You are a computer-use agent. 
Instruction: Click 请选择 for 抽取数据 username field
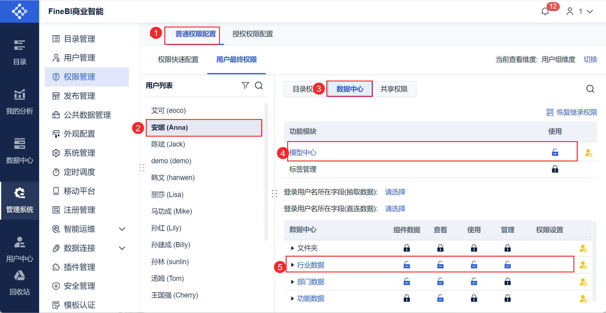[395, 192]
